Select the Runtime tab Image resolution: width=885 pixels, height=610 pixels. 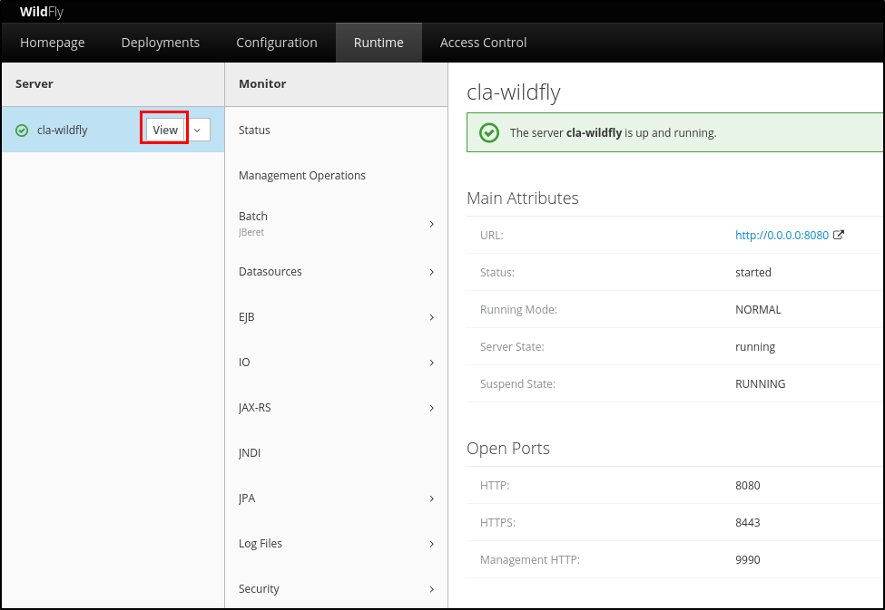click(x=379, y=43)
